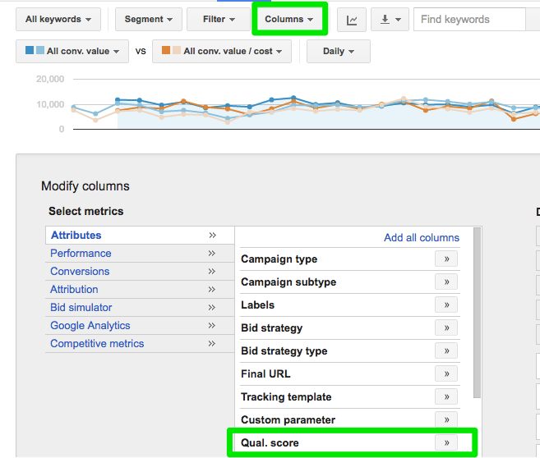Add the Tracking template column arrow
This screenshot has height=458, width=540.
coord(446,397)
